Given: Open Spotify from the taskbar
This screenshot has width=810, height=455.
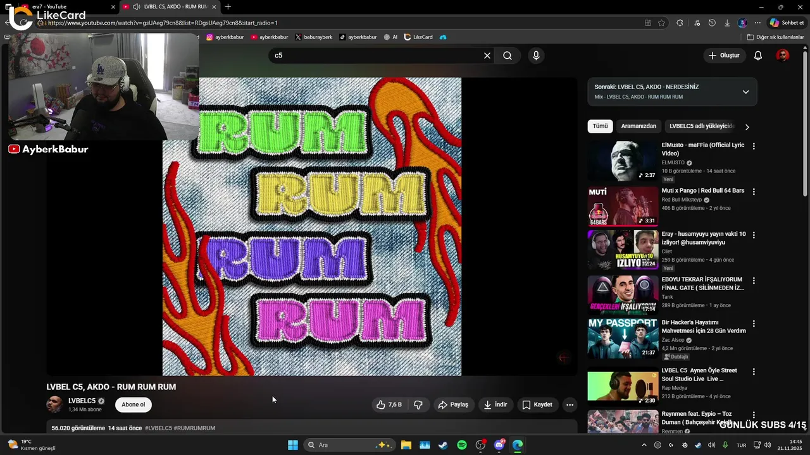Looking at the screenshot, I should pos(461,445).
